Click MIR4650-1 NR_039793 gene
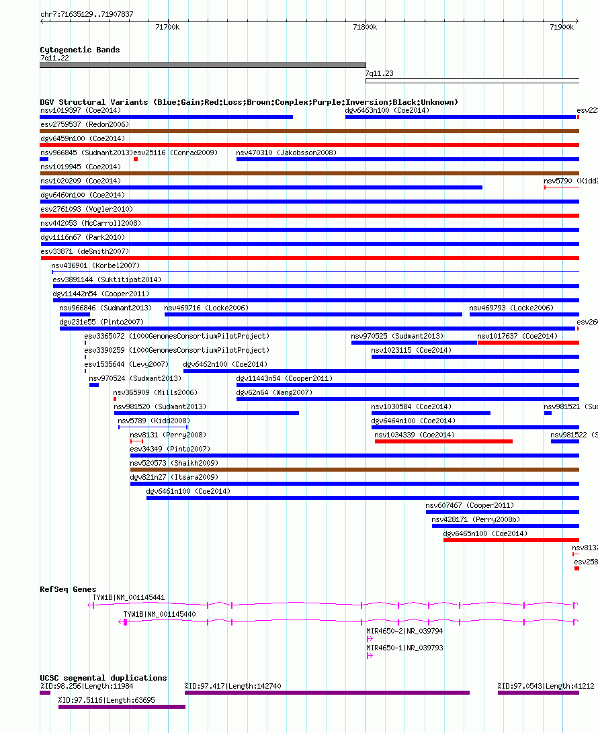The image size is (598, 733). click(x=370, y=655)
